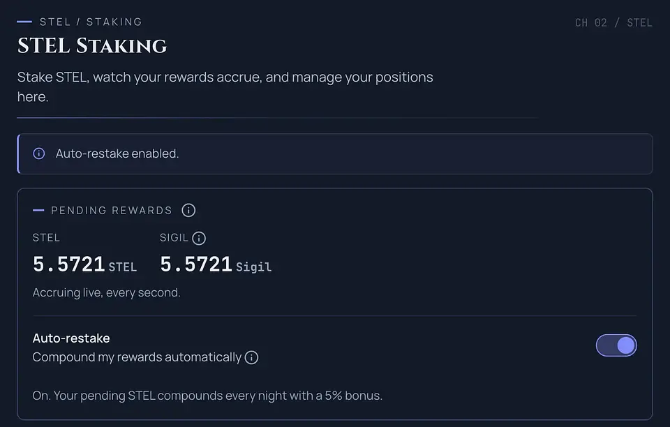The image size is (670, 427).
Task: Click the STEL column label above the amount
Action: click(x=46, y=237)
